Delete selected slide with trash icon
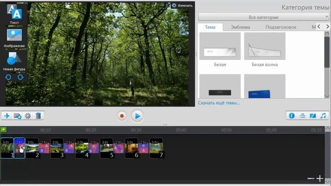The width and height of the screenshot is (331, 186). [x=38, y=116]
